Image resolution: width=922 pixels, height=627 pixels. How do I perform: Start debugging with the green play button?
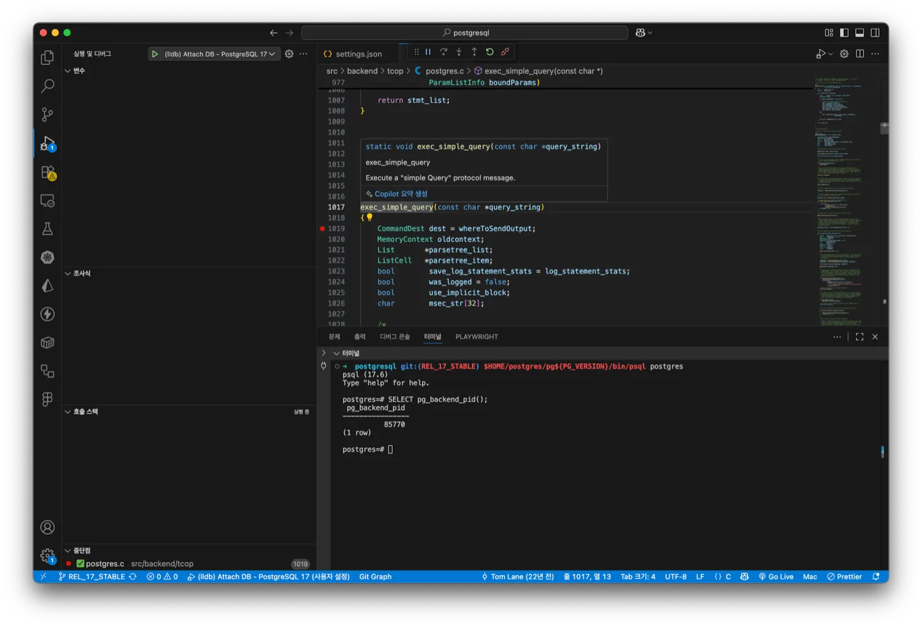coord(155,54)
